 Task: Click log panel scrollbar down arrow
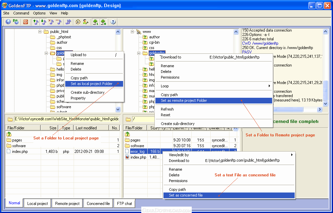click(325, 103)
